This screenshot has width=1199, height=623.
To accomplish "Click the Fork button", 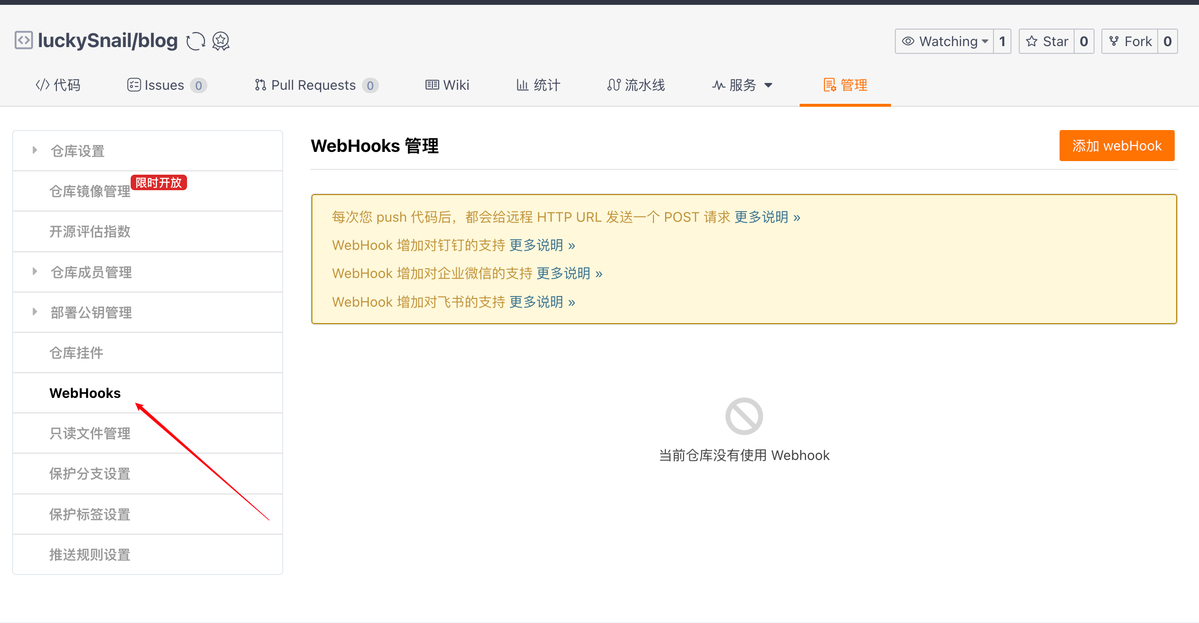I will click(1130, 41).
